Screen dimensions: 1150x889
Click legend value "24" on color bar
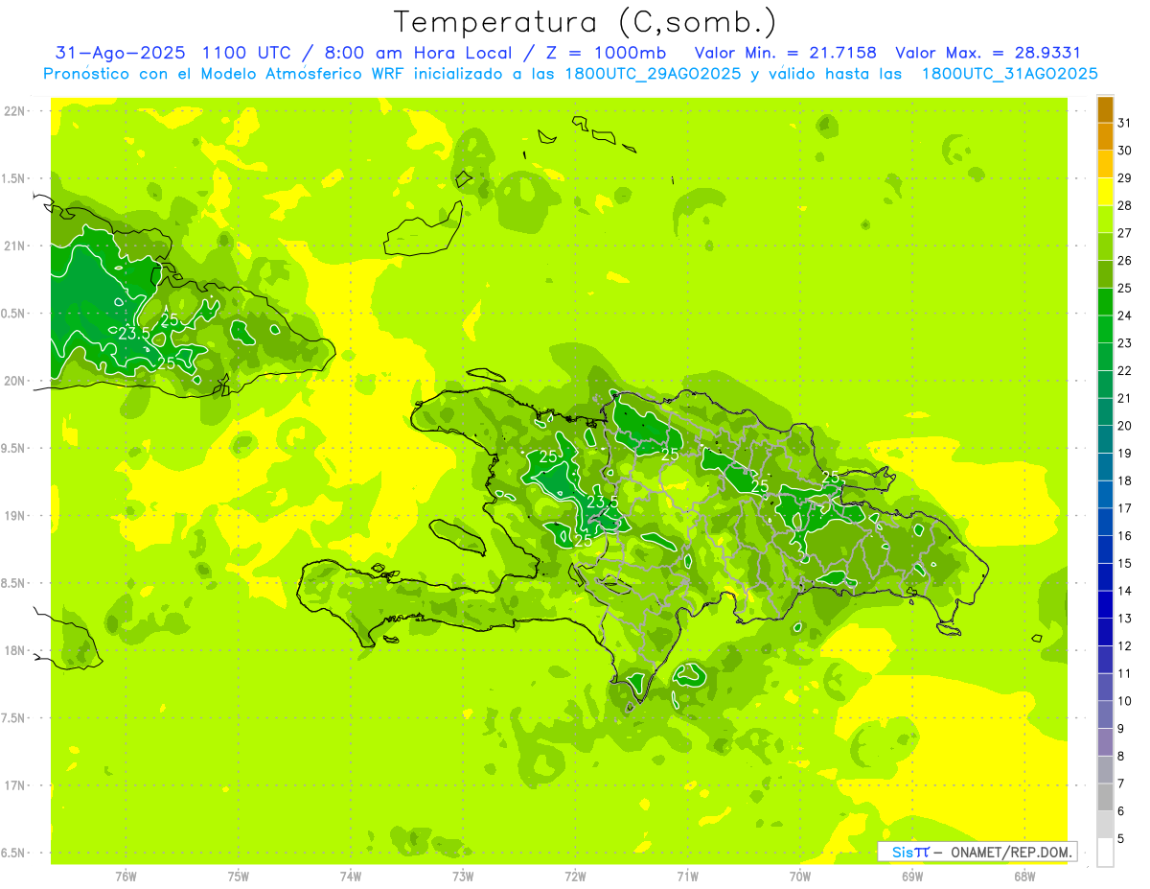pos(1124,316)
